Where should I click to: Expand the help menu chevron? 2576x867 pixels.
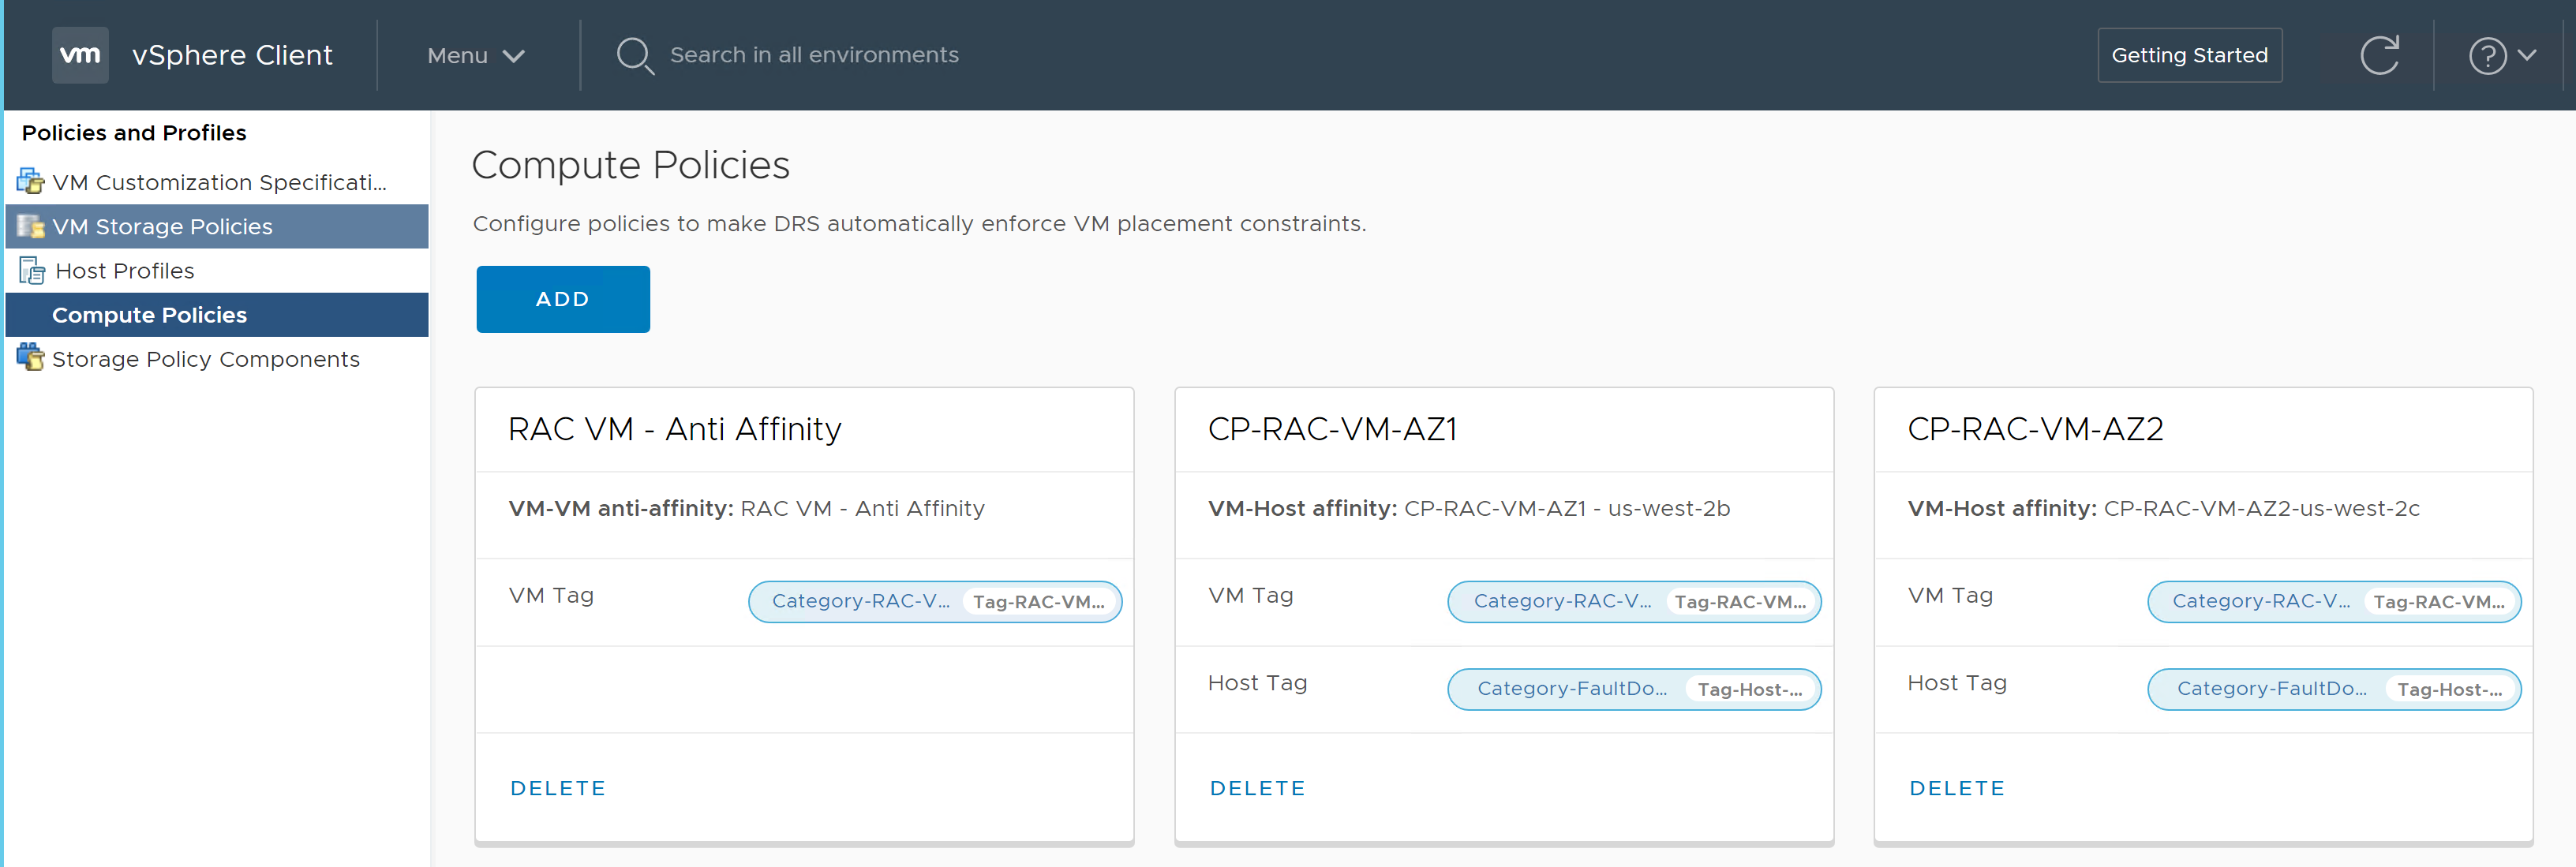tap(2527, 55)
